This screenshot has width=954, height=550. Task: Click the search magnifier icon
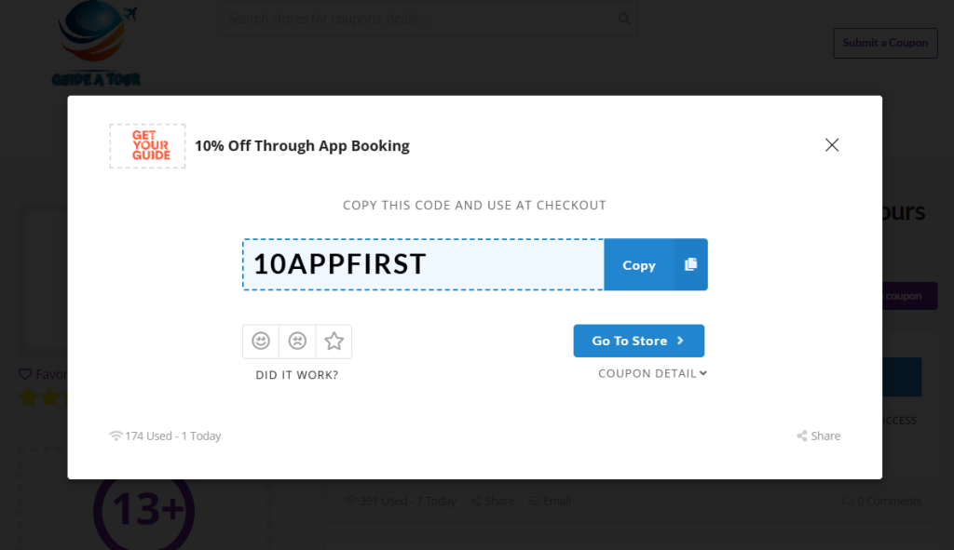tap(624, 19)
